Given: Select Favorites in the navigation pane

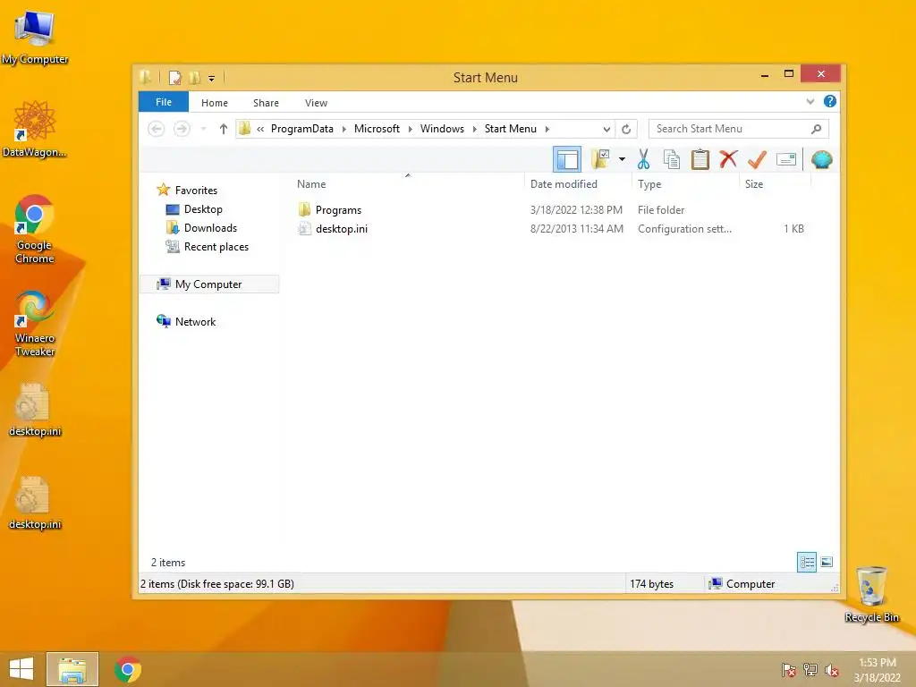Looking at the screenshot, I should (196, 190).
